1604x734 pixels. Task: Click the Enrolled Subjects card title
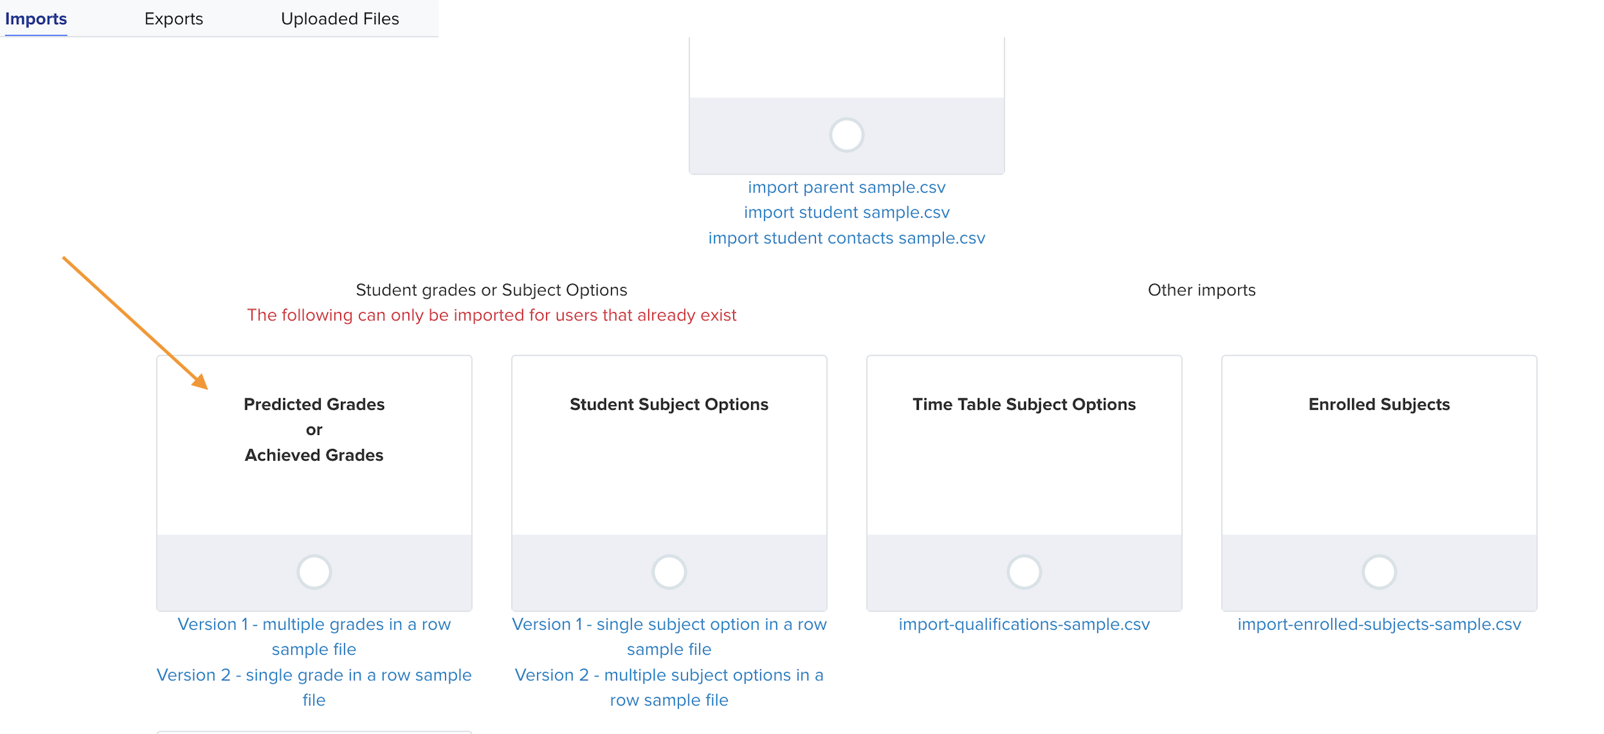[x=1379, y=405]
